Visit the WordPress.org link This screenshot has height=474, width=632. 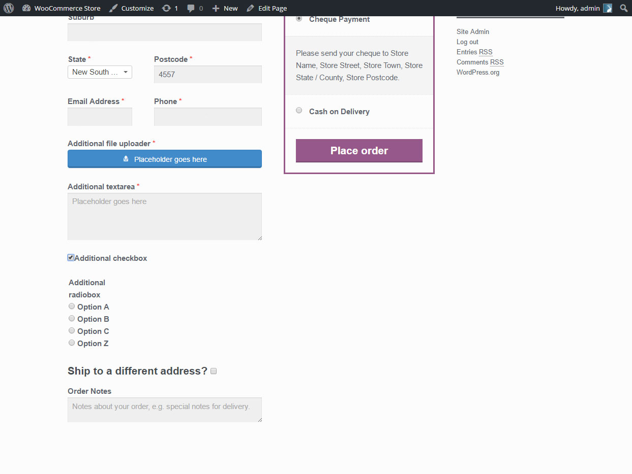478,72
